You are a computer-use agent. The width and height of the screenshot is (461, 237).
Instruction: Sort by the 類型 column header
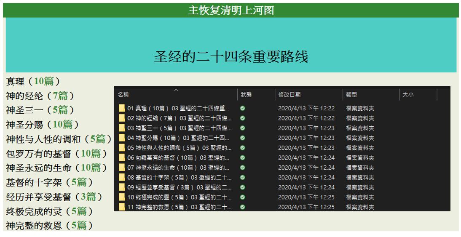point(352,95)
